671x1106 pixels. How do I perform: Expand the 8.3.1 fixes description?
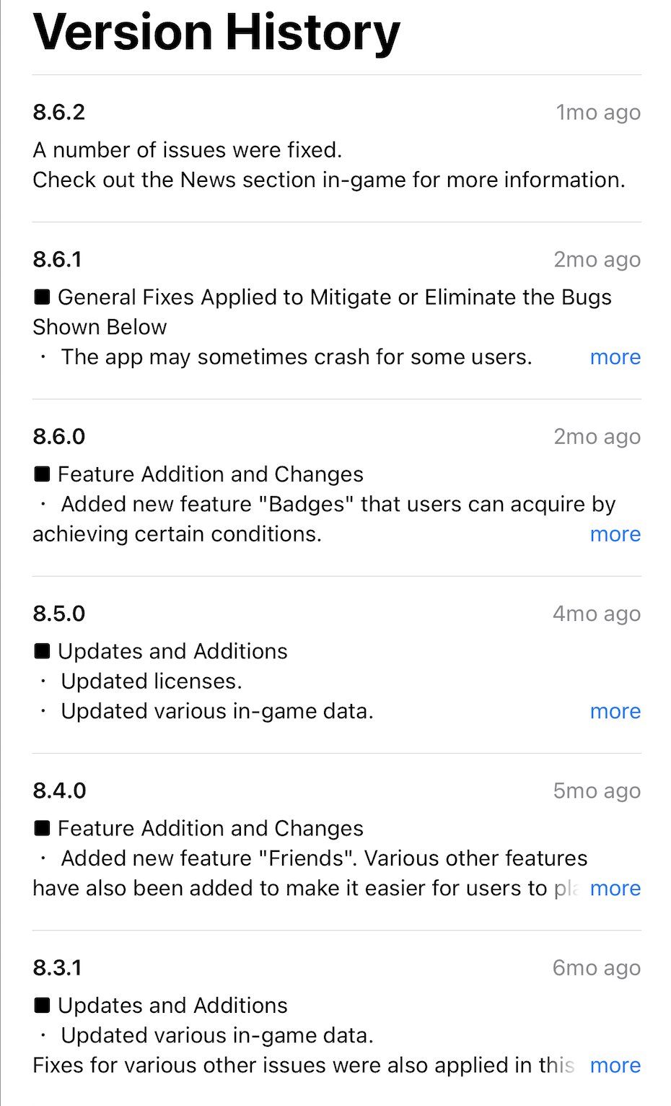(615, 1065)
